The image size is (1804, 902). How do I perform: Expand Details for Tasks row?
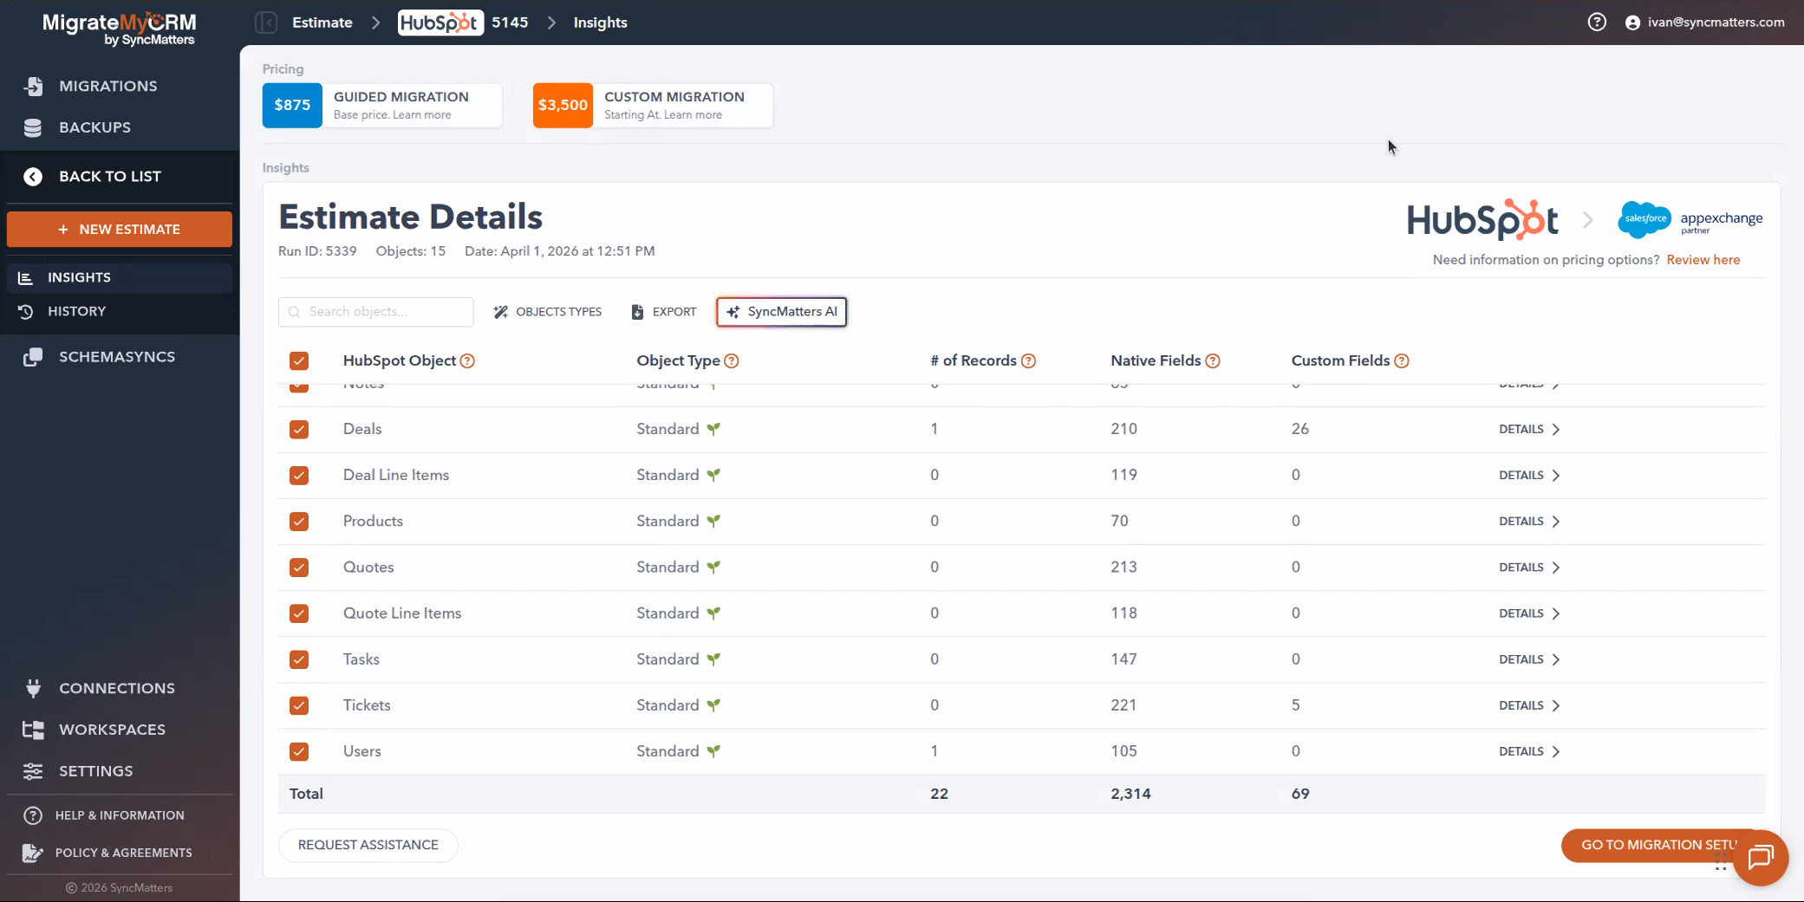(x=1529, y=659)
